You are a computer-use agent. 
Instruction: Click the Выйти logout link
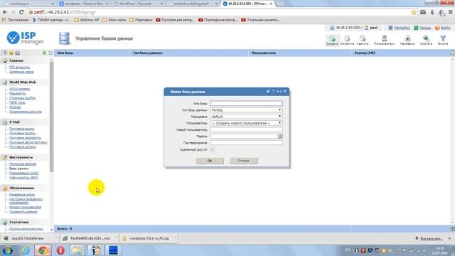446,28
